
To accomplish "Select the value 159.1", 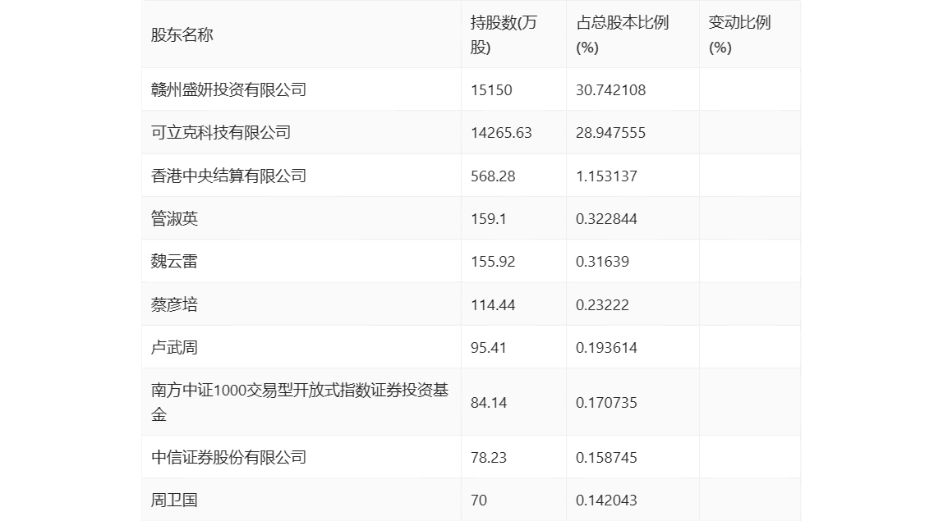I will (488, 219).
